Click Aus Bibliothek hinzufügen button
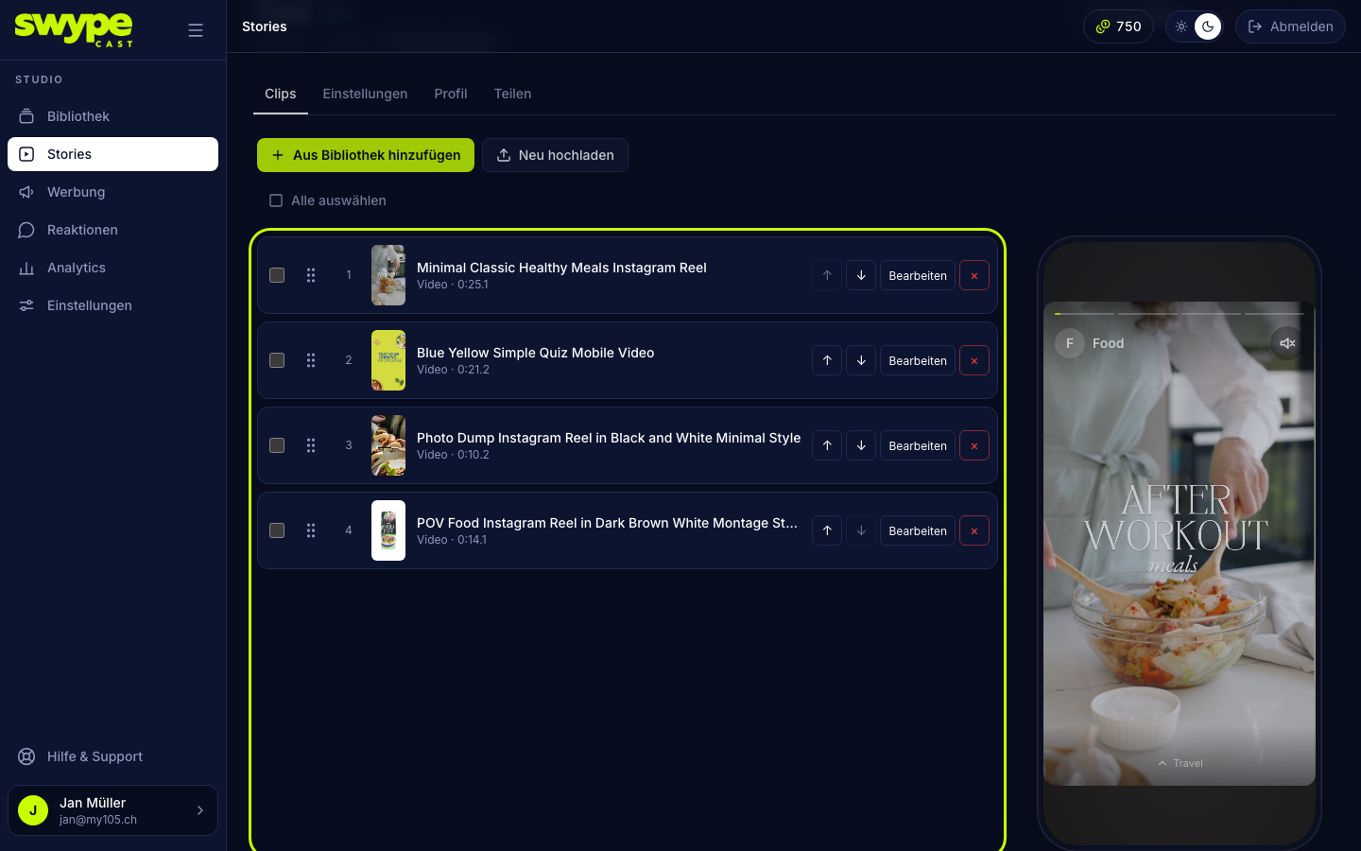 click(366, 155)
